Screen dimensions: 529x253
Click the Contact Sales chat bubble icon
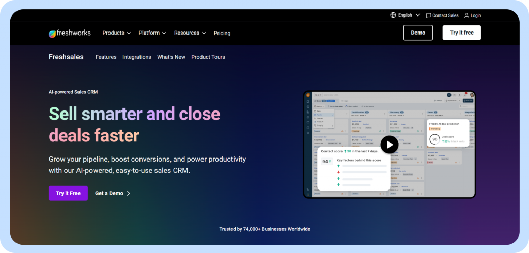coord(428,15)
